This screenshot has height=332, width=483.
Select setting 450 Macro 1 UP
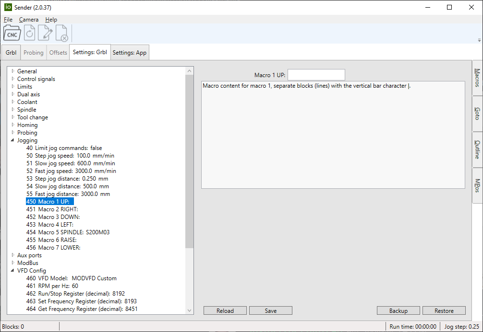click(50, 202)
